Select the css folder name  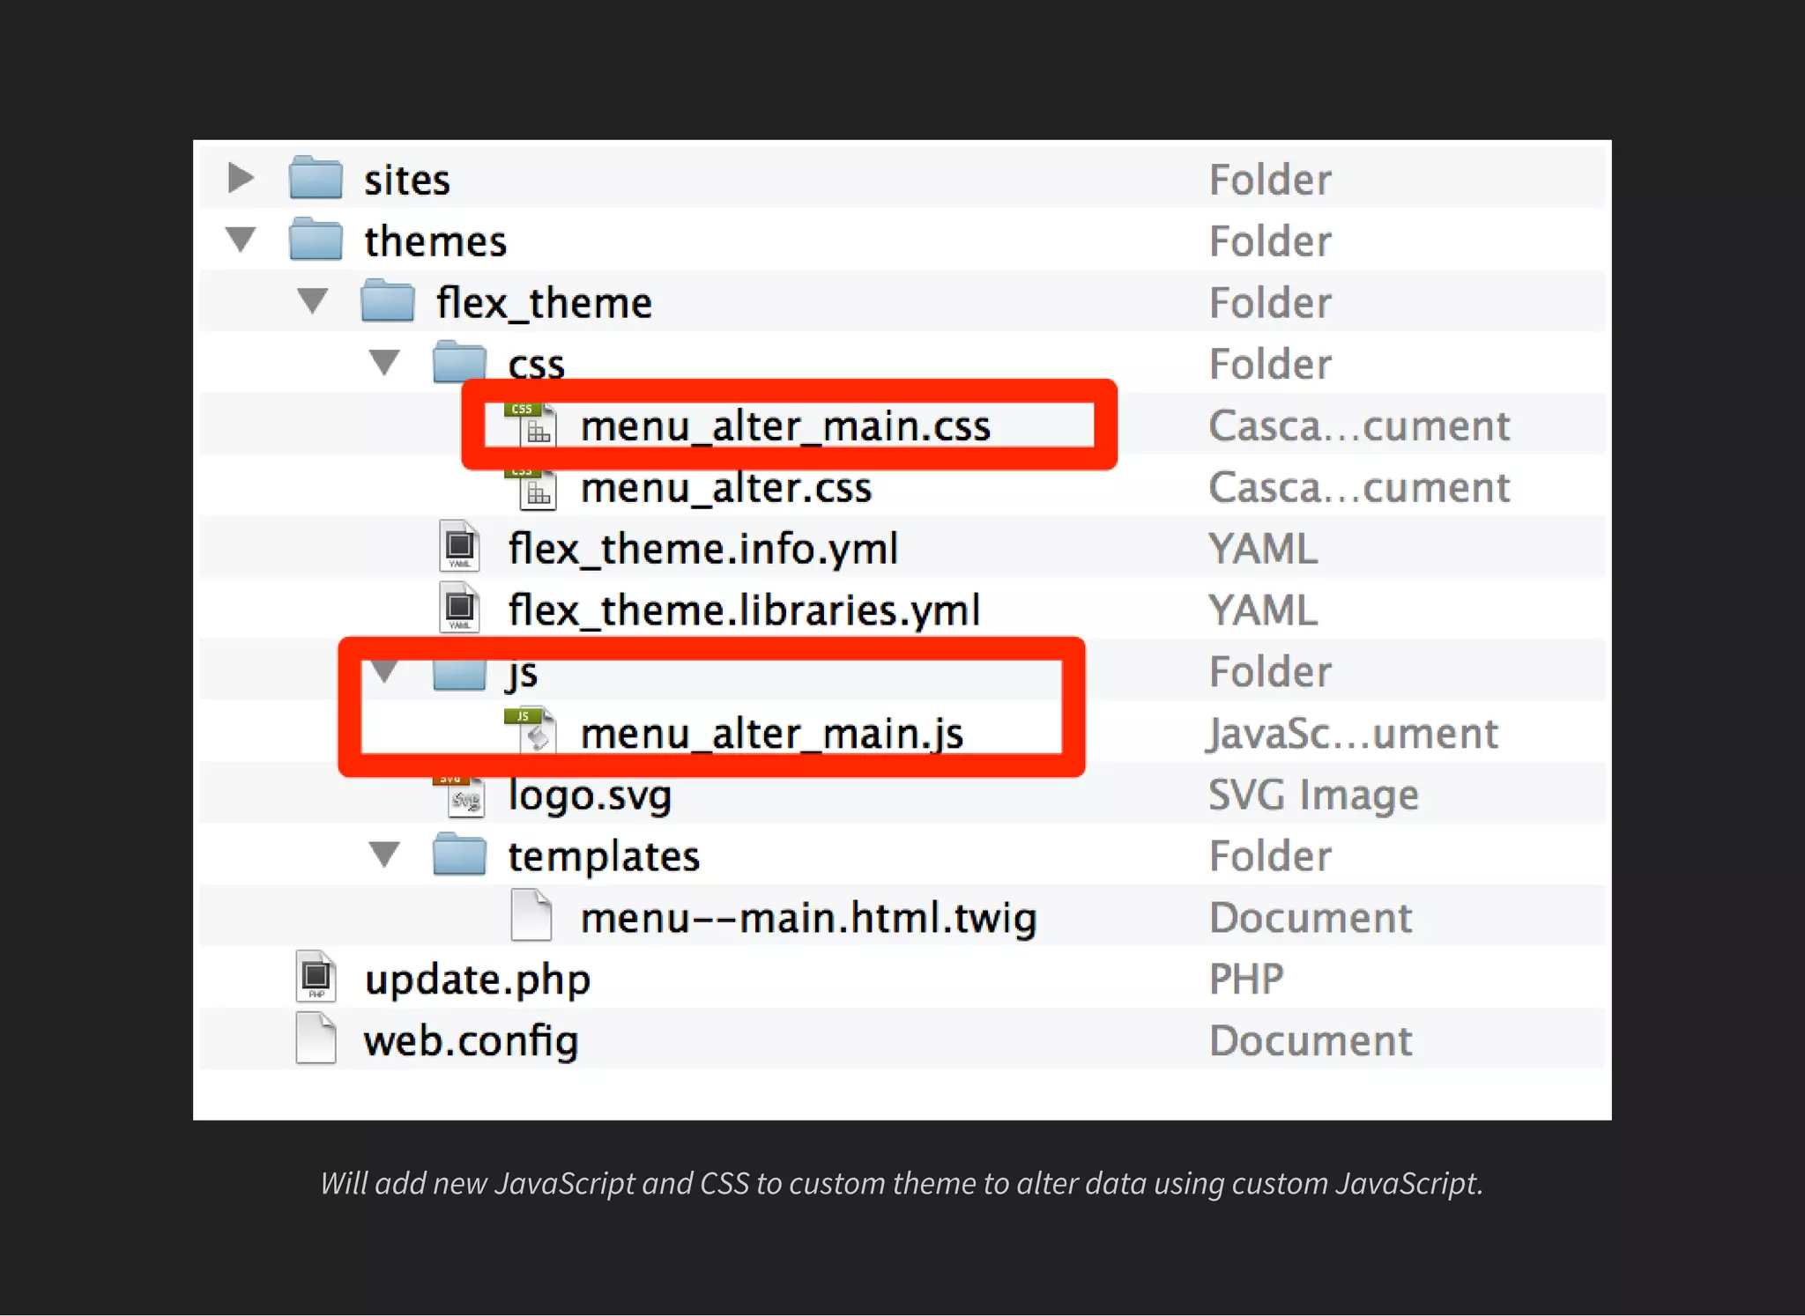(x=536, y=365)
